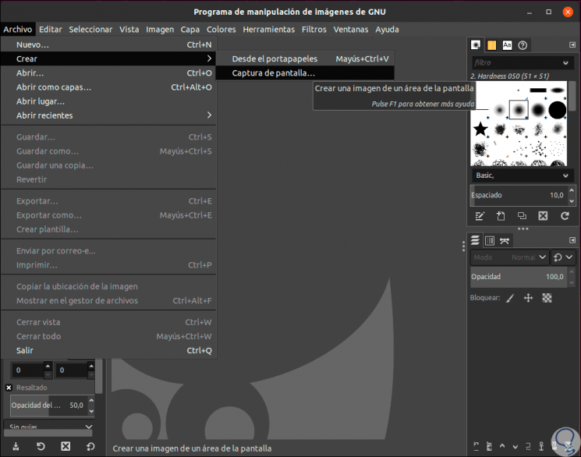Select the Abrir… menu entry
This screenshot has width=581, height=457.
tap(108, 73)
